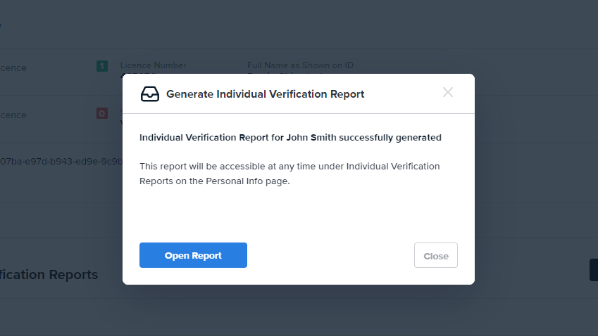Click the red badge showing 0

pos(102,113)
